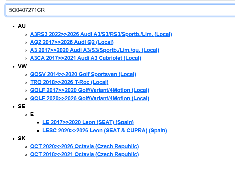Open the A3CA Audi A3 Cabriolet link
This screenshot has height=195, width=235.
85,58
